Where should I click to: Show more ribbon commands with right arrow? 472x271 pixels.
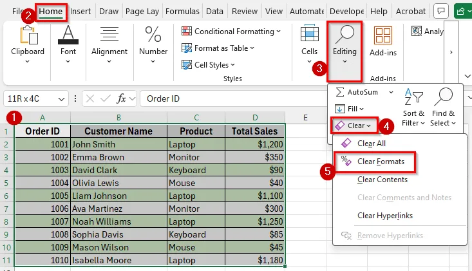[451, 52]
